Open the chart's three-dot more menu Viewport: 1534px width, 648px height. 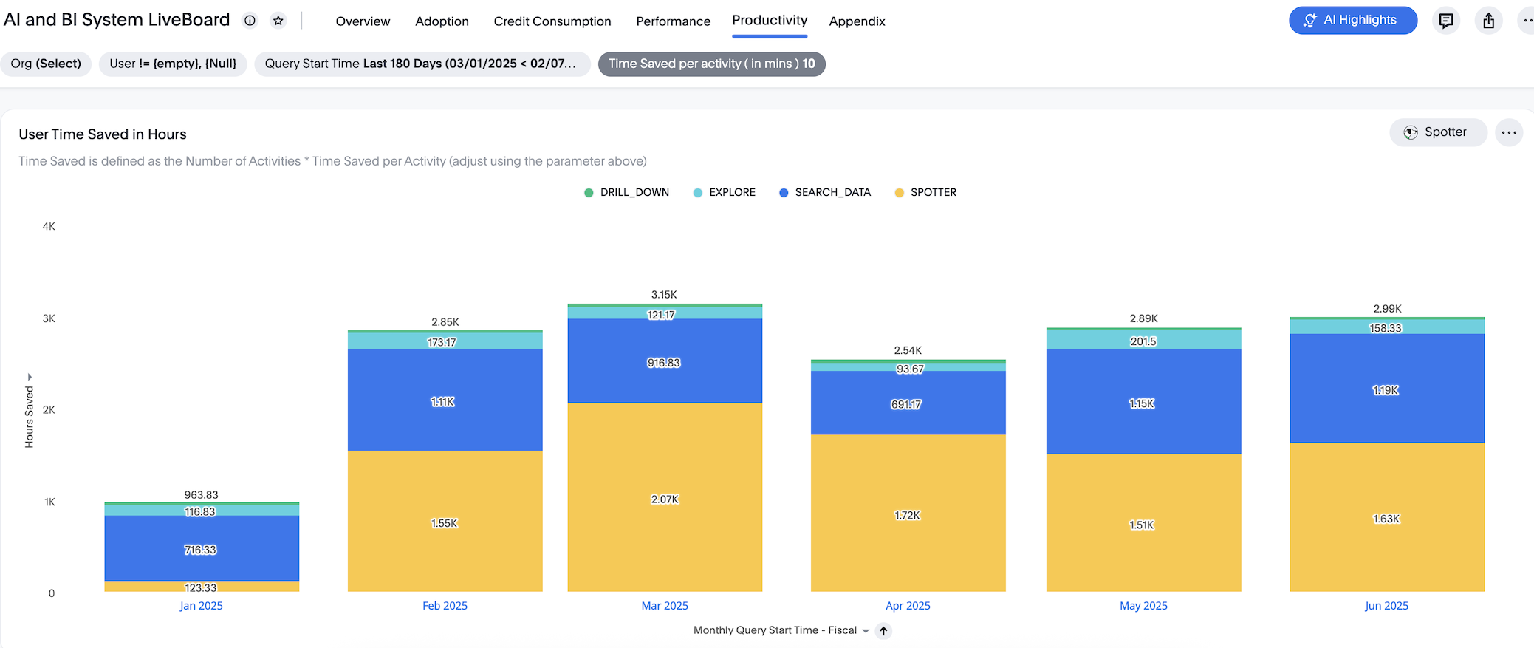[x=1509, y=133]
